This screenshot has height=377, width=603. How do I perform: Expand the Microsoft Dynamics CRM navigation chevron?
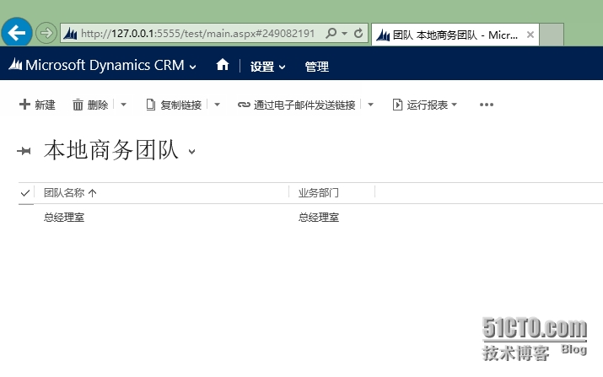(x=192, y=67)
